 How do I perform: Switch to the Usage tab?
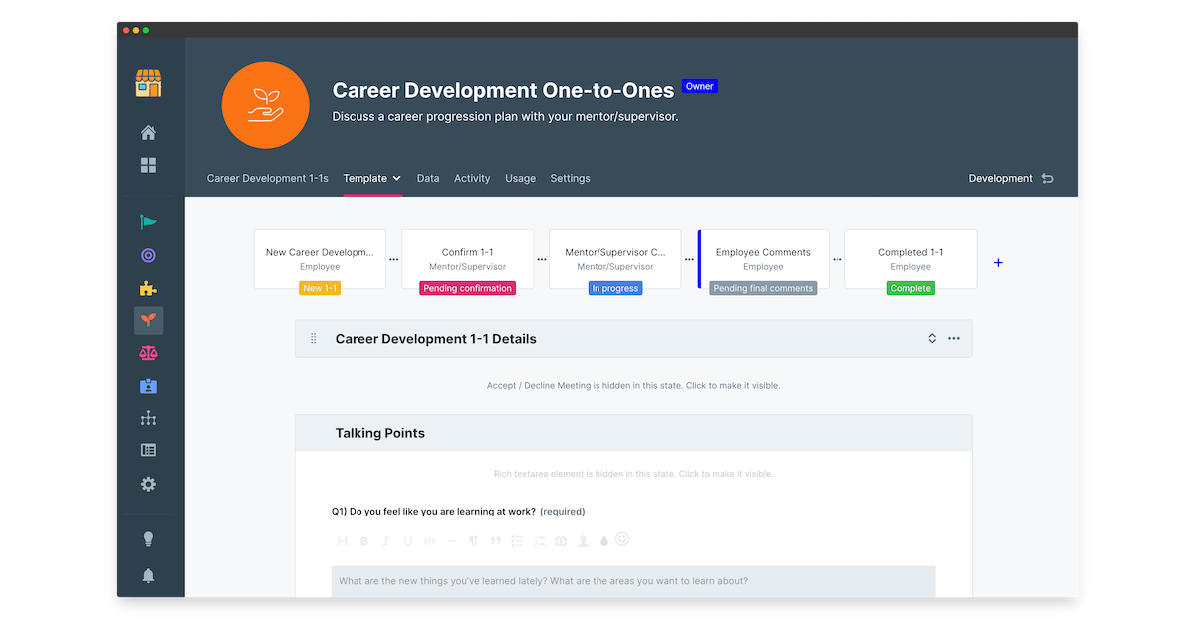[520, 179]
